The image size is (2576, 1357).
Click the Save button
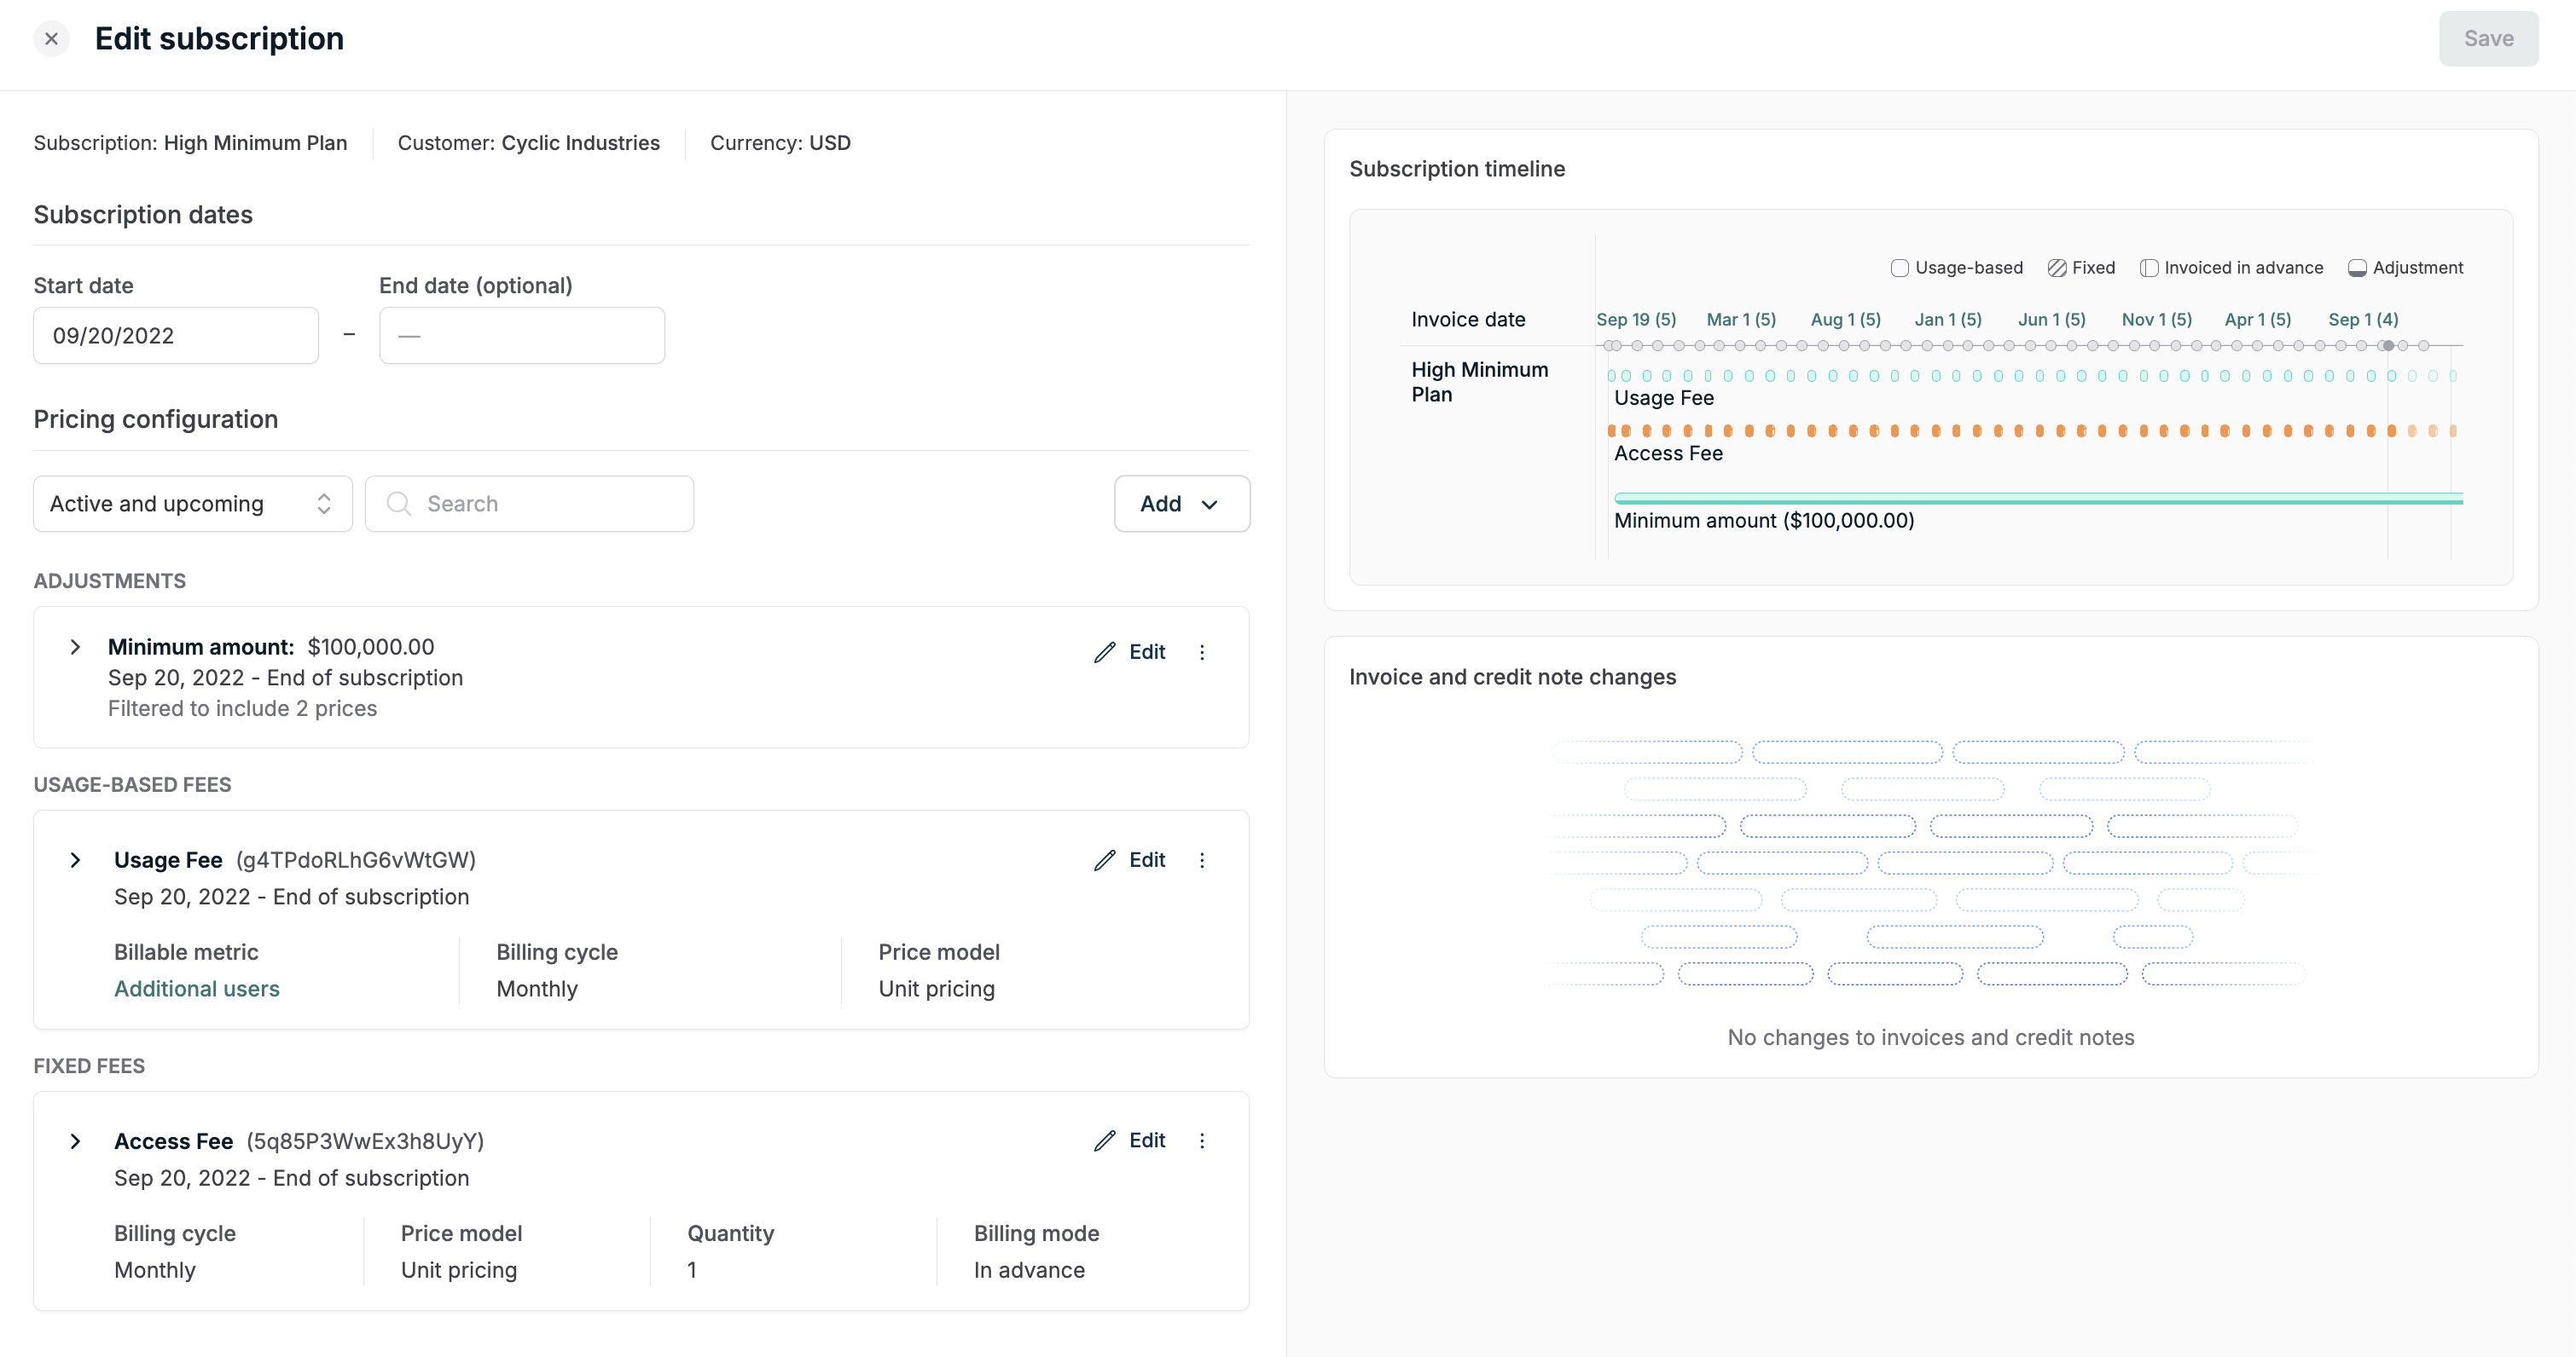coord(2487,39)
